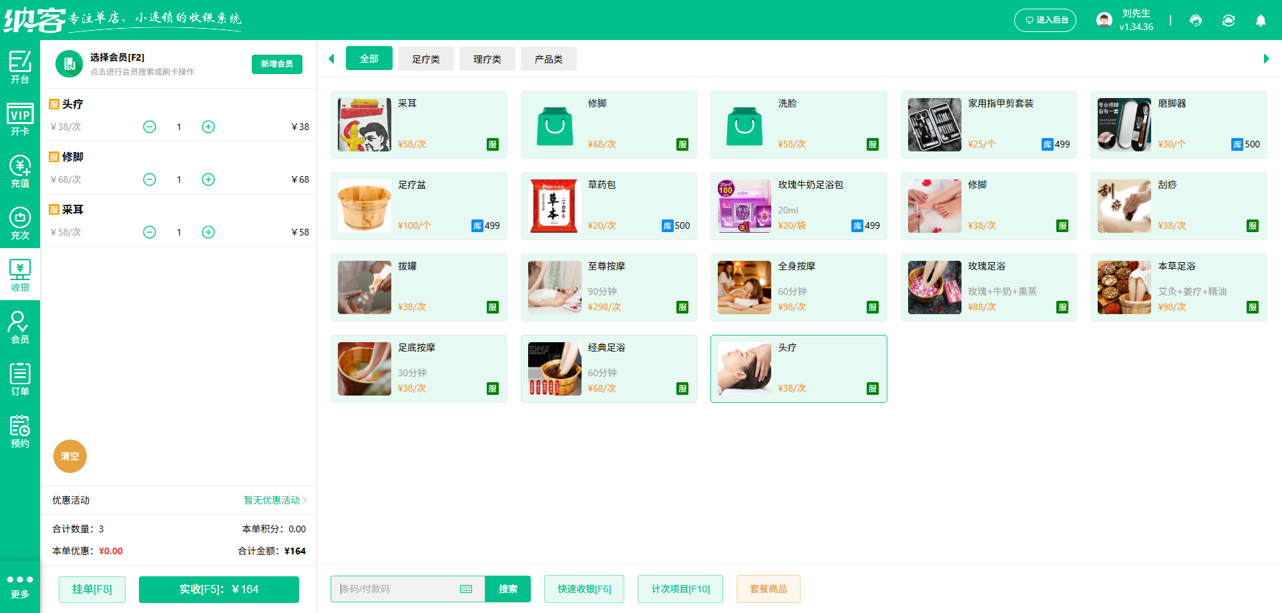Select the 充次 sidebar icon
Image resolution: width=1282 pixels, height=613 pixels.
coord(20,221)
